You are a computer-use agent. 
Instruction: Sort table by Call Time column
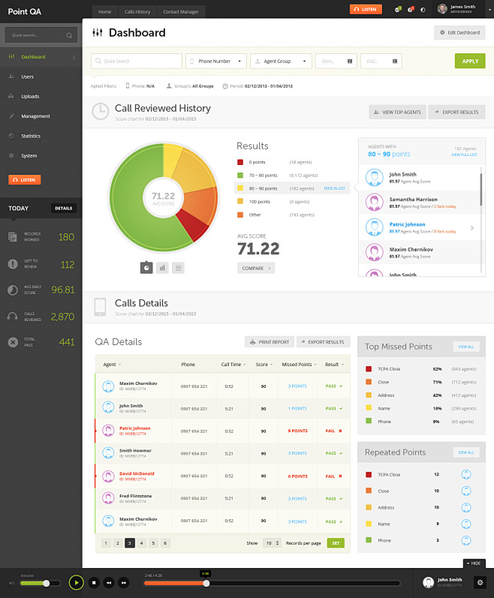point(233,365)
